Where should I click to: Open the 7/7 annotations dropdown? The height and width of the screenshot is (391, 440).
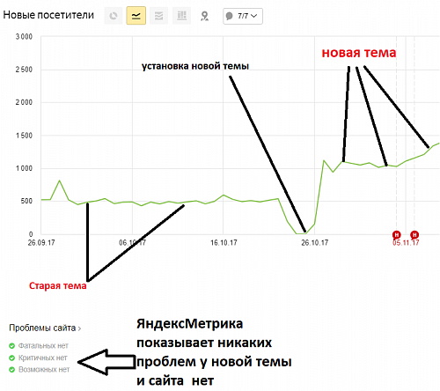pos(243,16)
